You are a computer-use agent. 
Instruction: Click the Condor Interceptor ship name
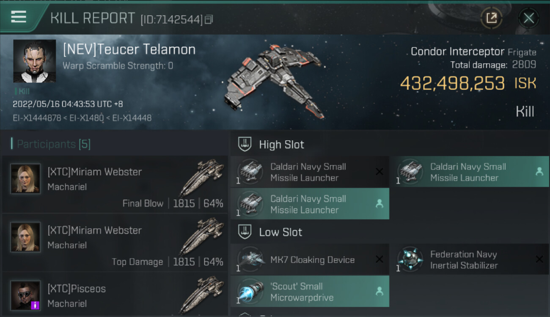(x=457, y=52)
